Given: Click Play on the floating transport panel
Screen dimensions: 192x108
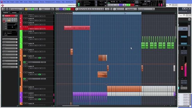Looking at the screenshot, I should (x=128, y=5).
